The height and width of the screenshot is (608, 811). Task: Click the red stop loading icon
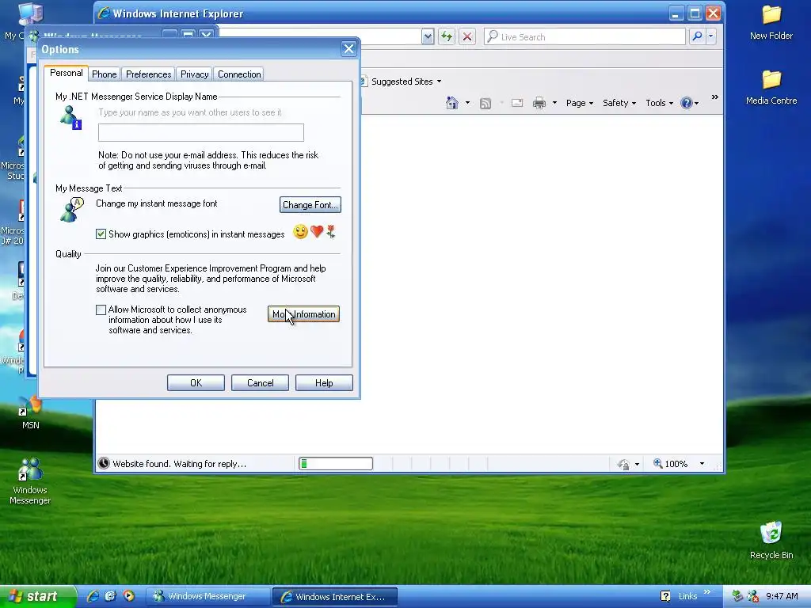point(467,36)
